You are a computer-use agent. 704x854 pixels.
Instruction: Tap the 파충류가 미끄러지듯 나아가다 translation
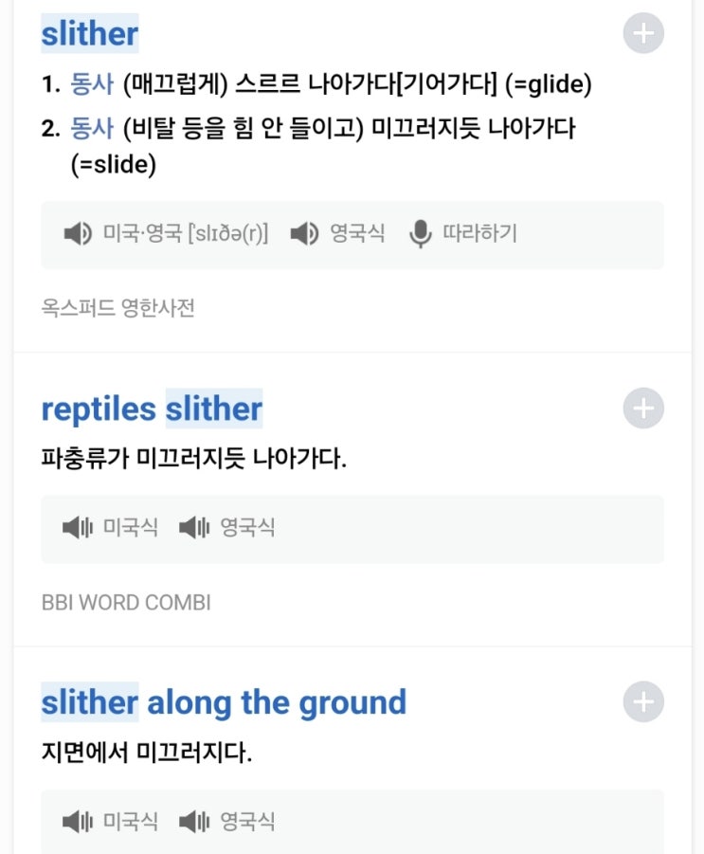(194, 459)
